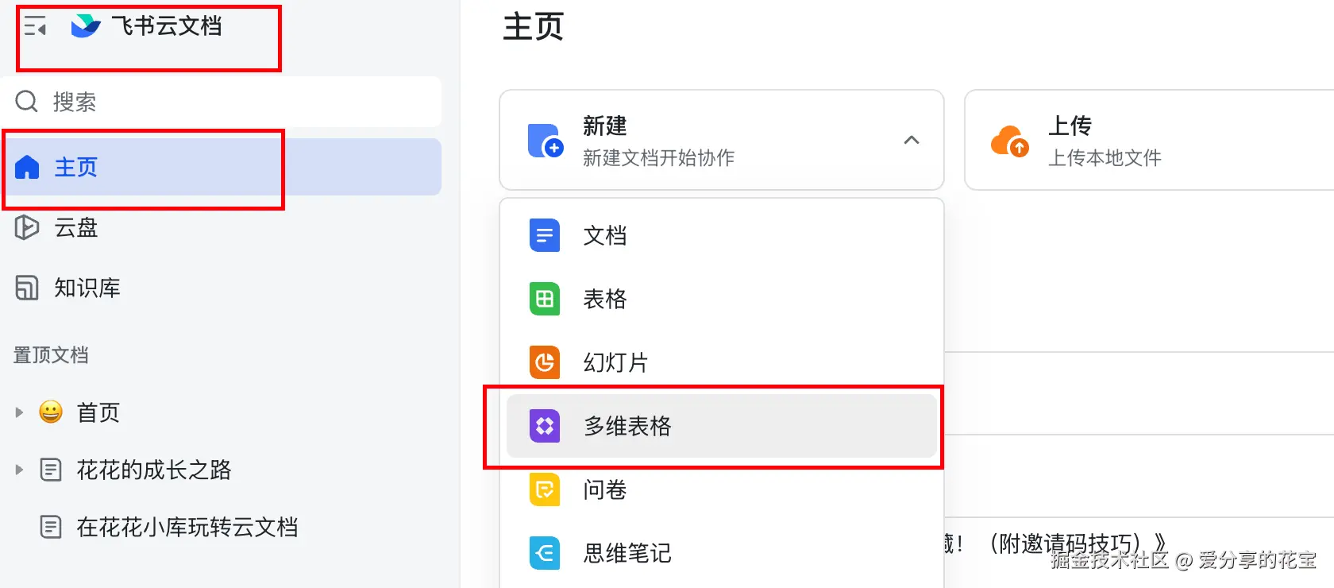Open the 在花花小库玩转云文档 document
This screenshot has height=588, width=1334.
tap(187, 527)
